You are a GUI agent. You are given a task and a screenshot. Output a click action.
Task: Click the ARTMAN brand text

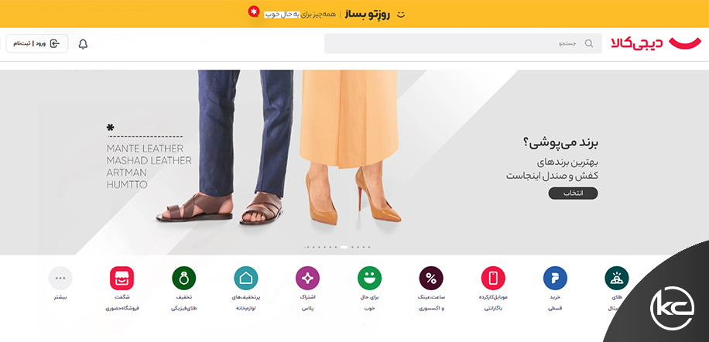[127, 173]
